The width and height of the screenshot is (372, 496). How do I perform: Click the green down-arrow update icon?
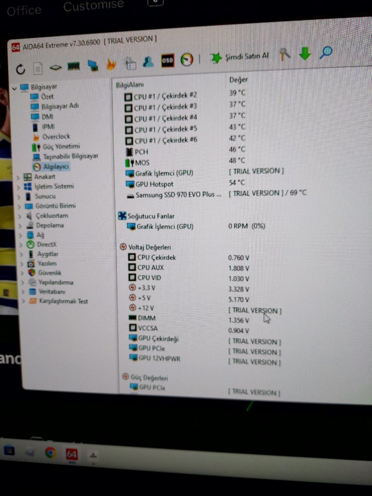point(305,53)
